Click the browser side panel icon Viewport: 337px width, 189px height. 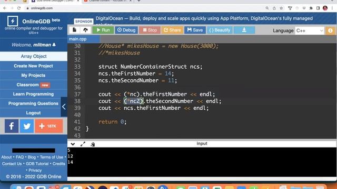318,8
